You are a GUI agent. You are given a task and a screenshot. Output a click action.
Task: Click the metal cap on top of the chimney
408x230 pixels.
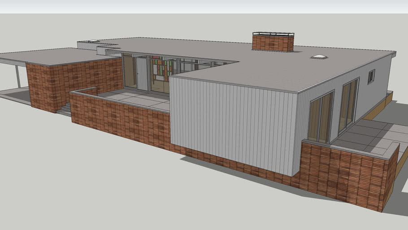pos(273,34)
